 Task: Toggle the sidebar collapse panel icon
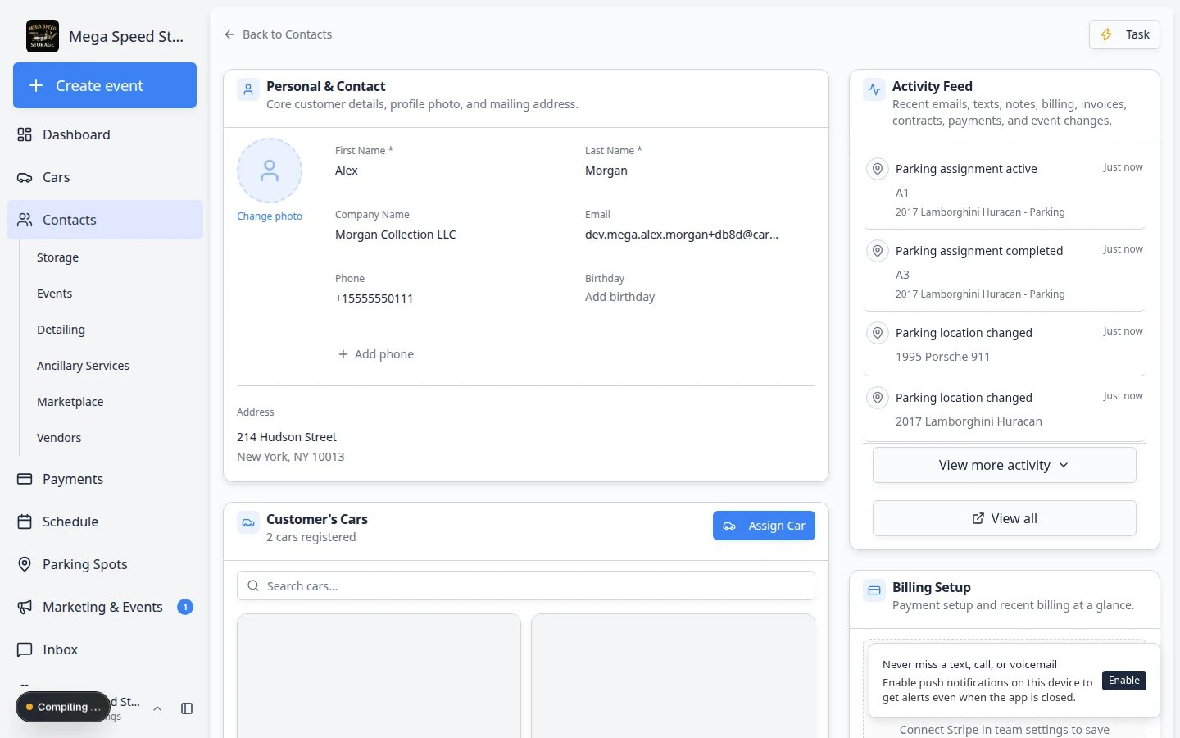[187, 708]
